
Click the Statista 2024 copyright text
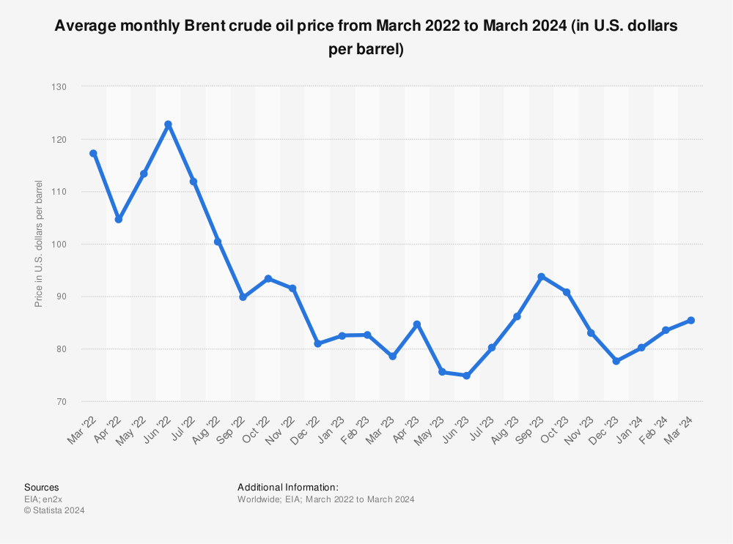(54, 510)
